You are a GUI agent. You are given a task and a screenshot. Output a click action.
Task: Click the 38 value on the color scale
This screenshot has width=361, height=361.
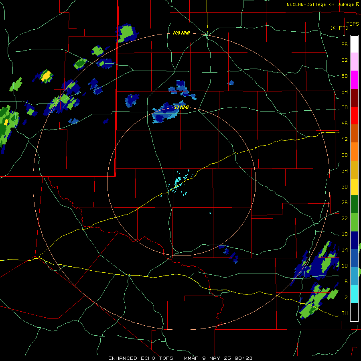[x=345, y=155]
